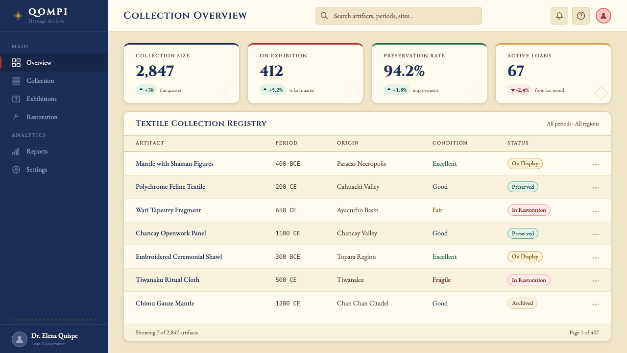Go to Exhibitions menu item
Screen dimensions: 627x353
point(54,99)
